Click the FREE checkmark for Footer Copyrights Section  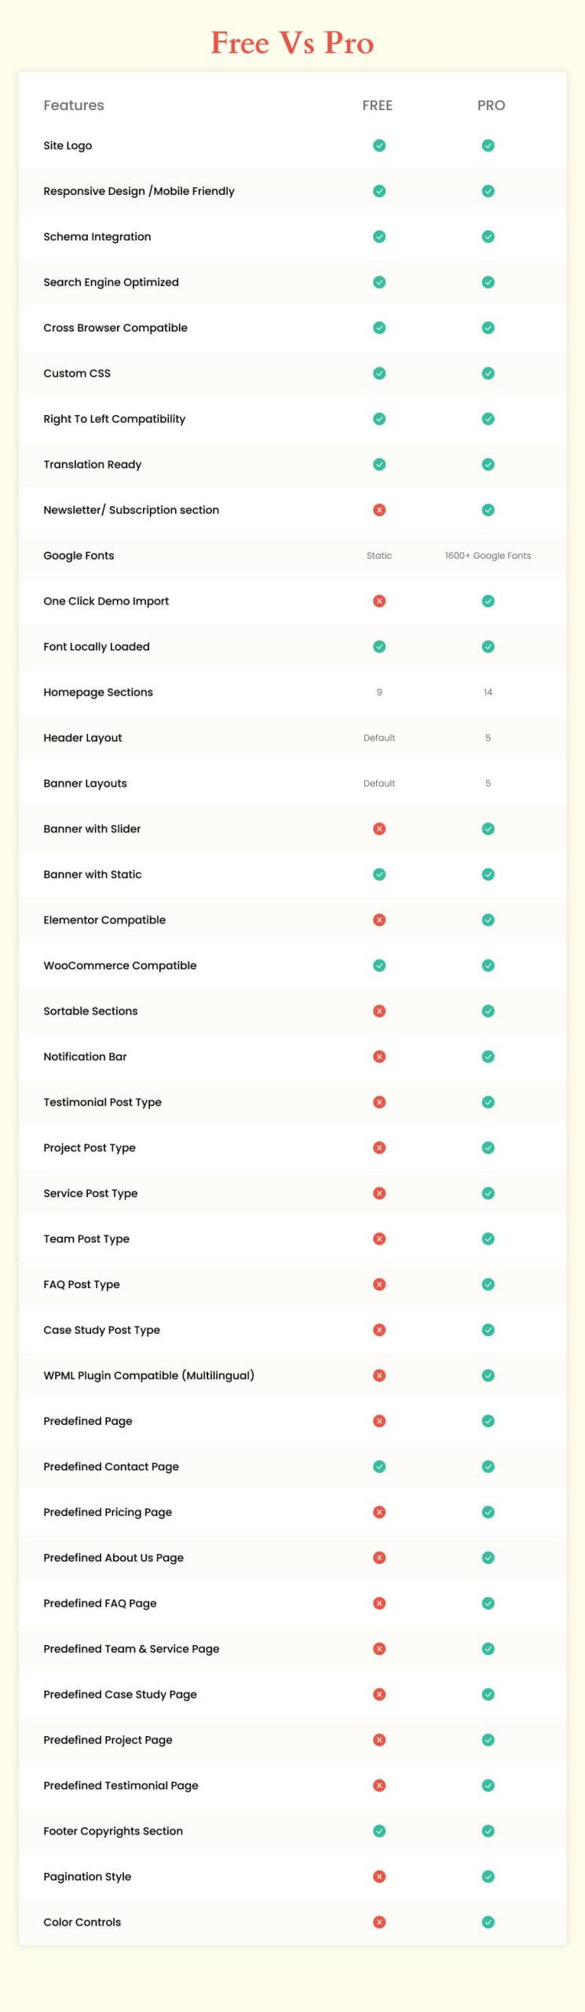coord(379,1830)
